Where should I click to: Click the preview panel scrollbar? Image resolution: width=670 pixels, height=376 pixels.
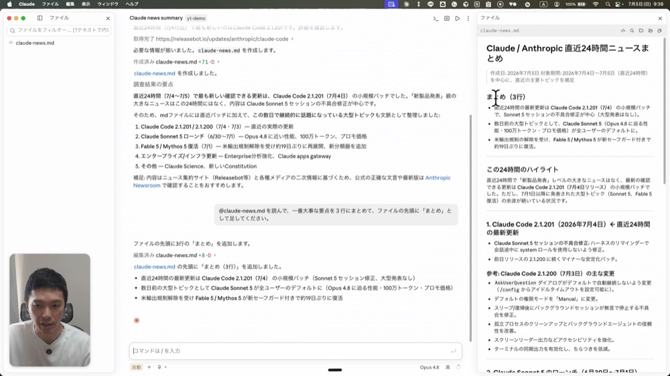(x=665, y=111)
